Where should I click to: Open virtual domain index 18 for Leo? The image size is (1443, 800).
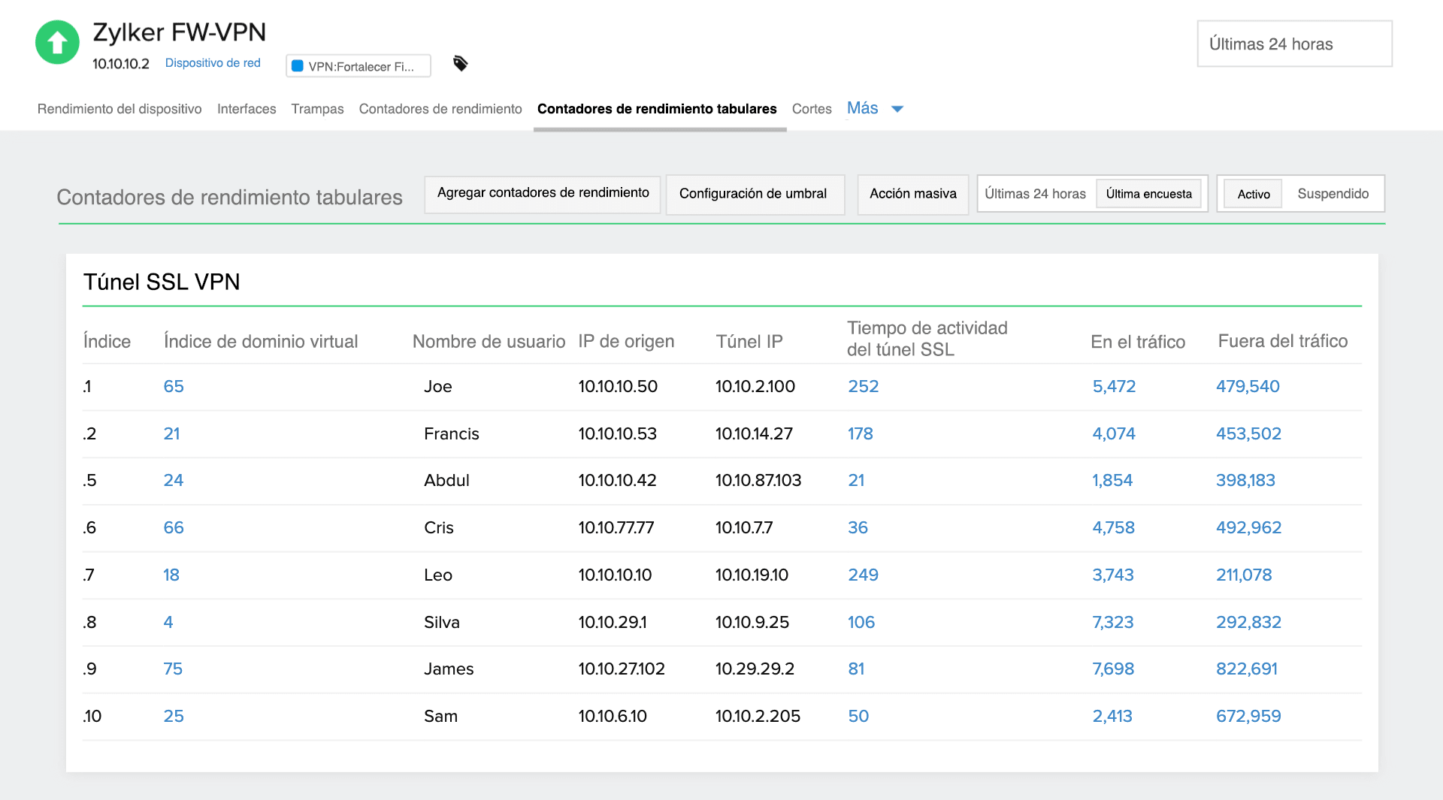point(171,575)
